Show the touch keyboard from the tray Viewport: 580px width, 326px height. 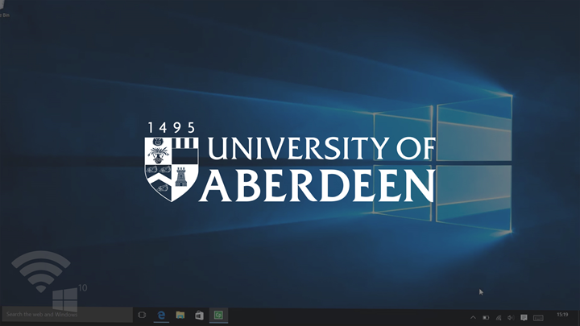coord(537,317)
